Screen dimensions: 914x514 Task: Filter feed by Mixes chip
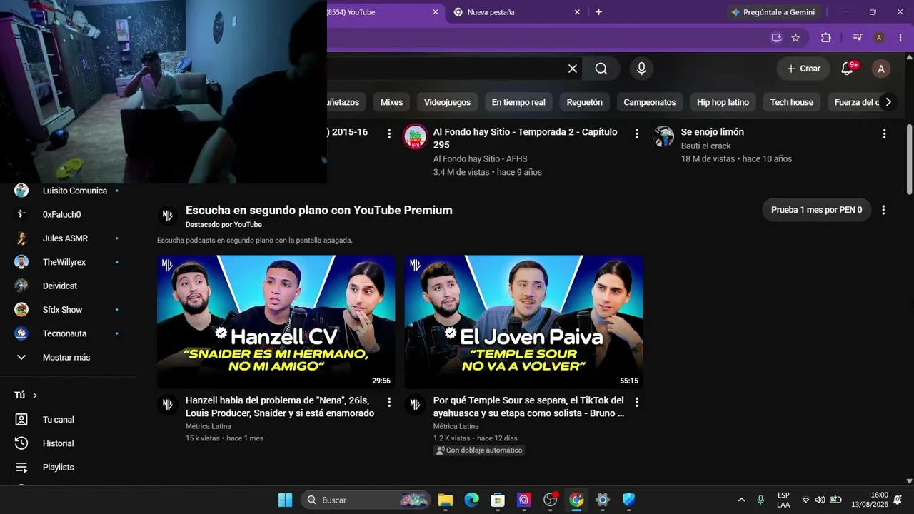(391, 102)
